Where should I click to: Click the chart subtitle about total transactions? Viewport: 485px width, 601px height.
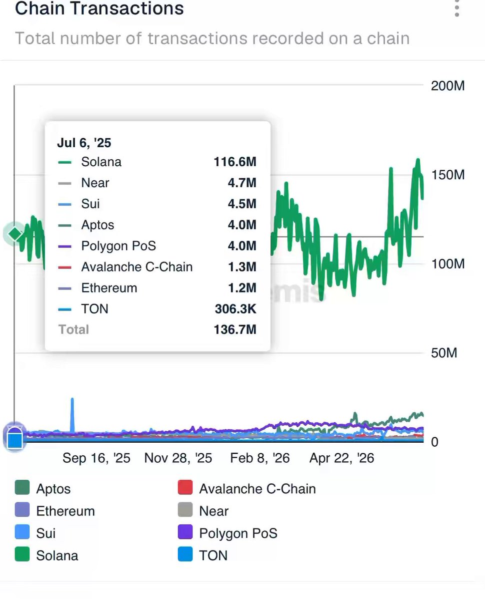point(212,38)
